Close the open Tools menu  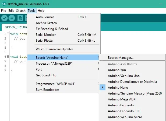31,11
